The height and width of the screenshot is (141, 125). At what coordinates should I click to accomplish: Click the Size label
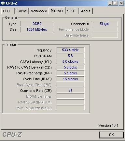(13, 29)
